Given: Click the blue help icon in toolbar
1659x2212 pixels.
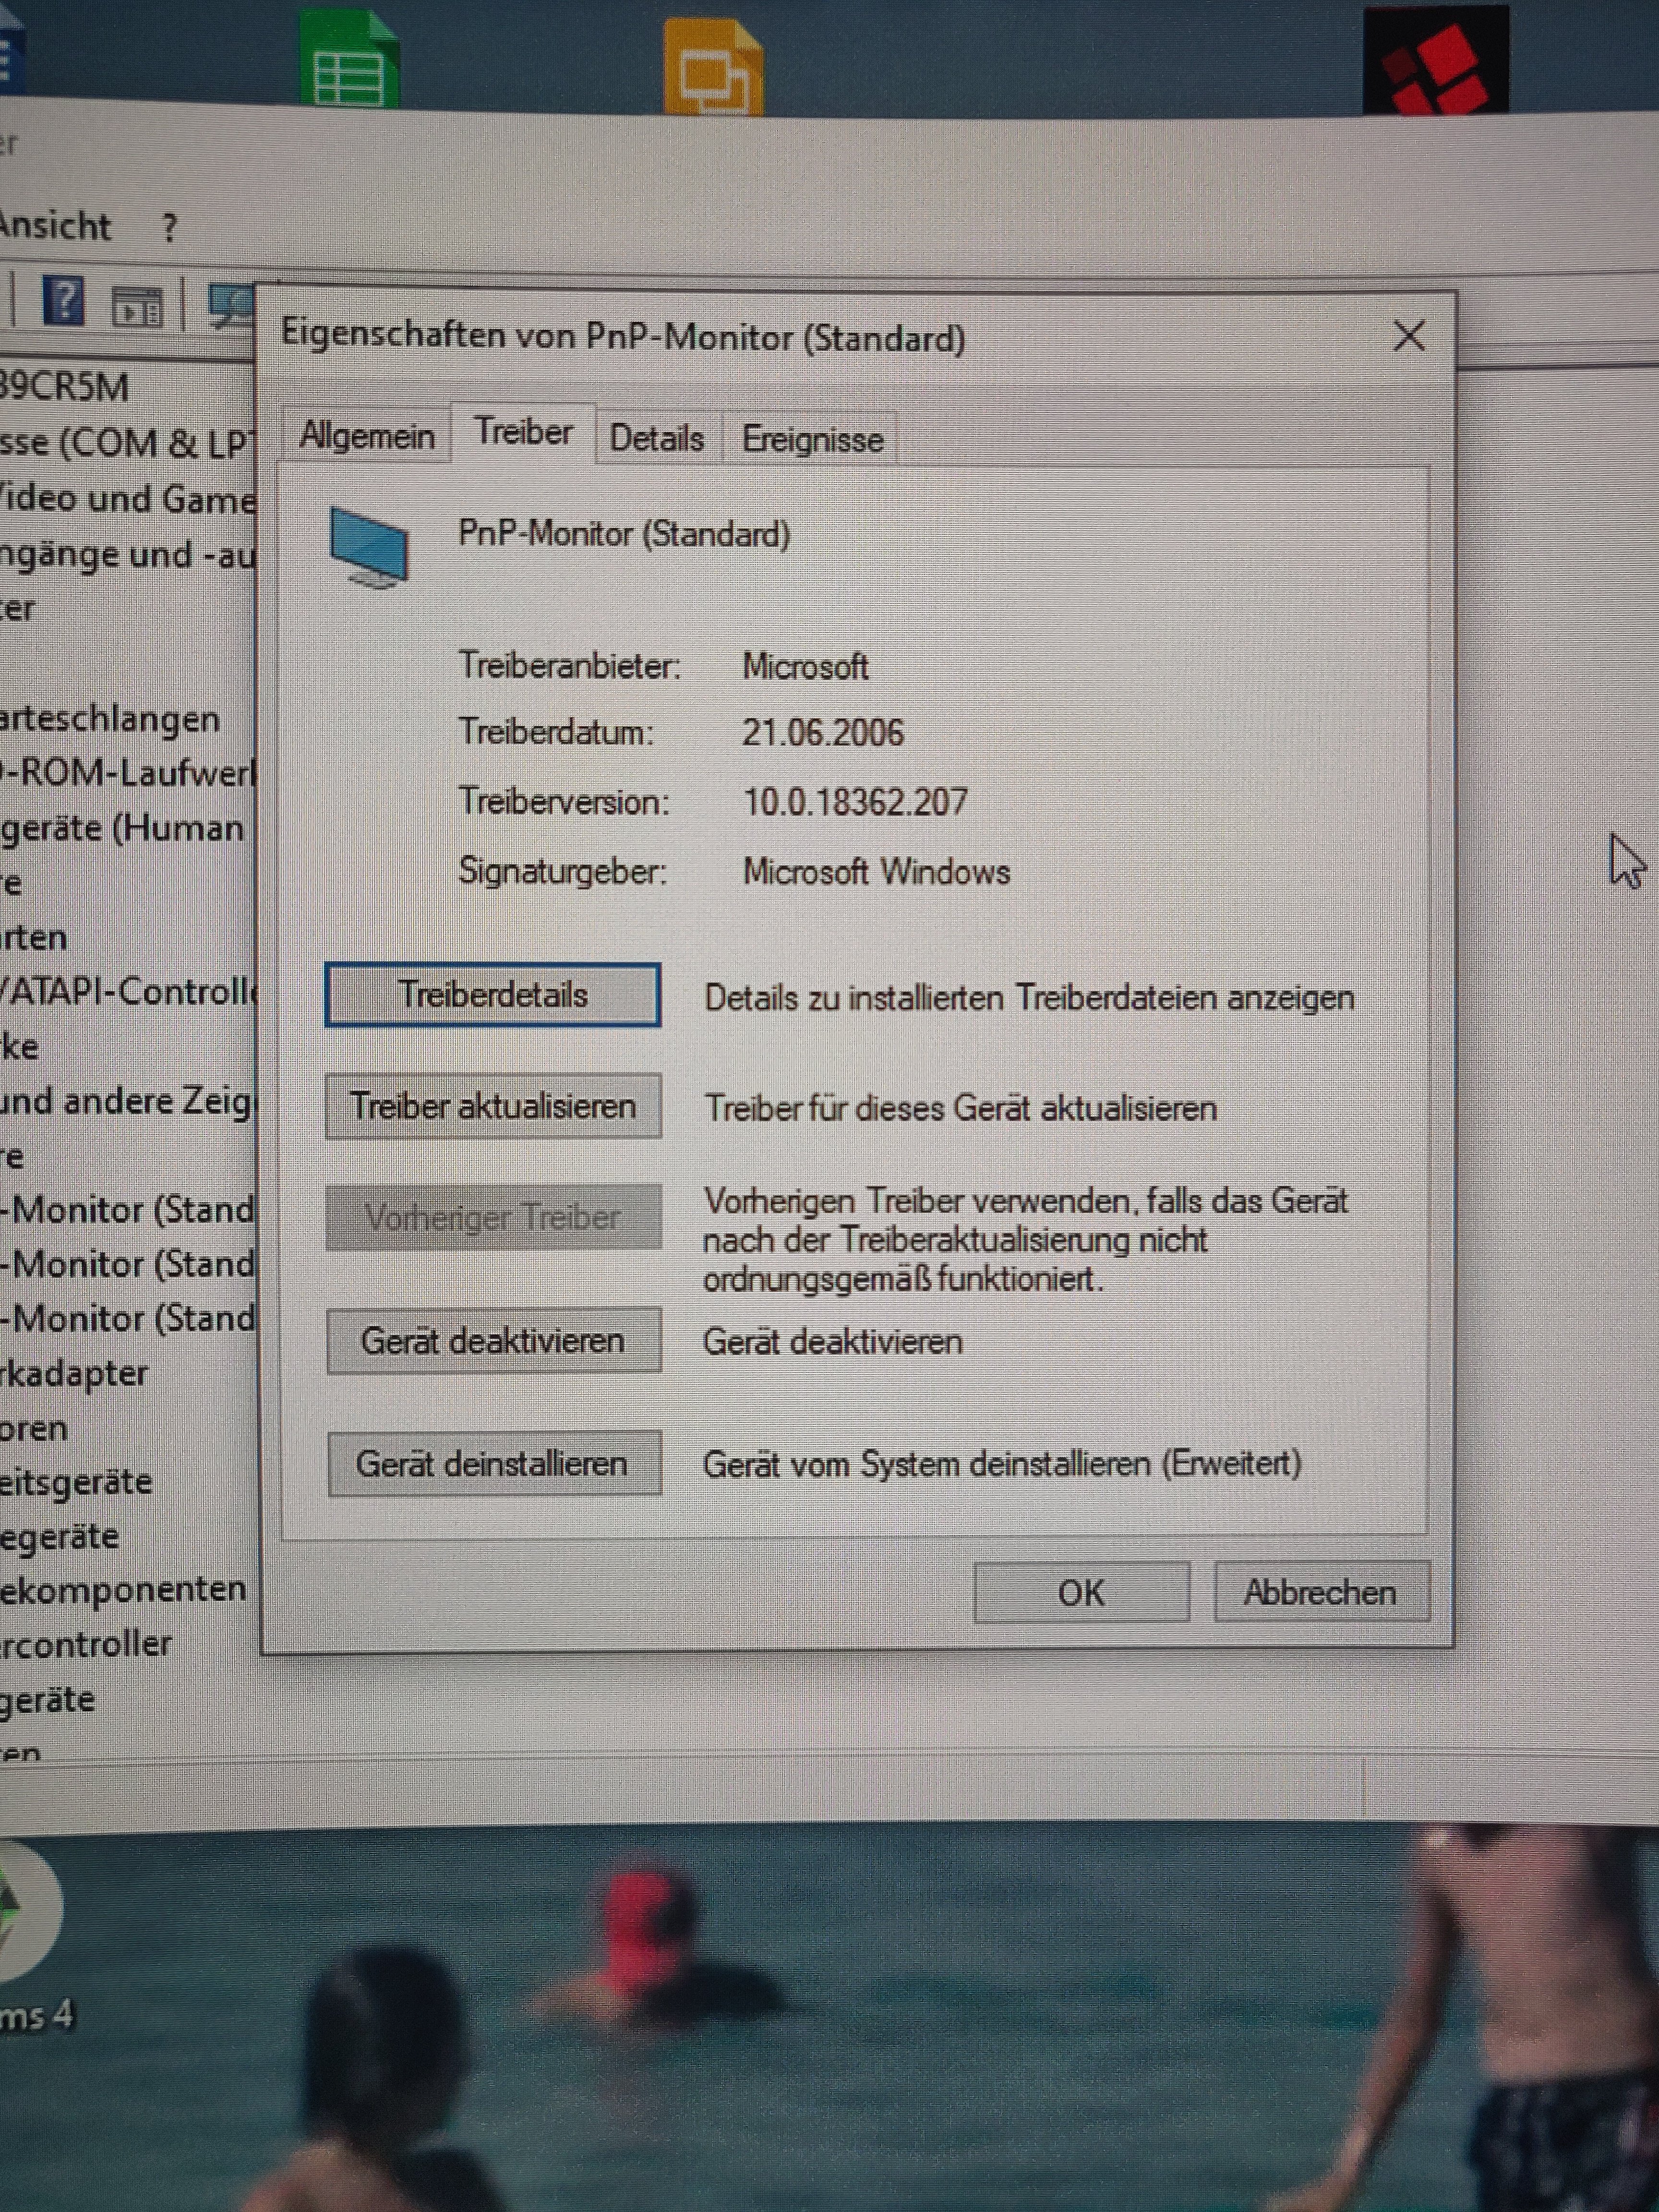Looking at the screenshot, I should pyautogui.click(x=63, y=301).
